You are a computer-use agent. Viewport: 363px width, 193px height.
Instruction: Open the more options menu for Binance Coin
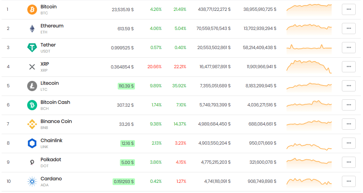349,124
